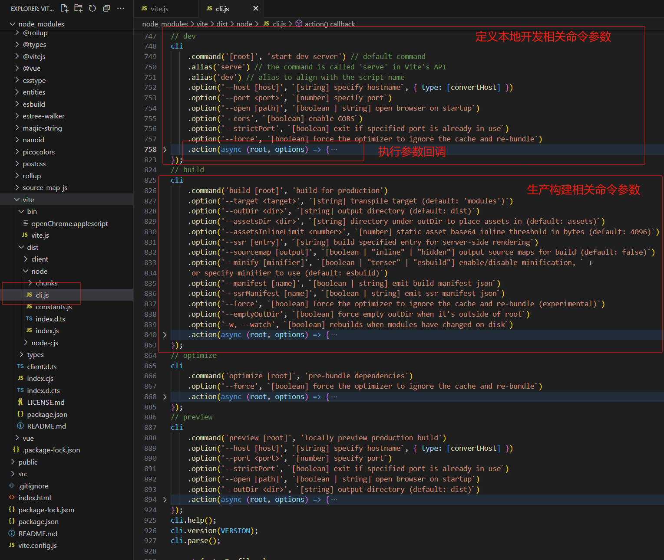
Task: Expand the @vitejs folder
Action: click(x=66, y=56)
